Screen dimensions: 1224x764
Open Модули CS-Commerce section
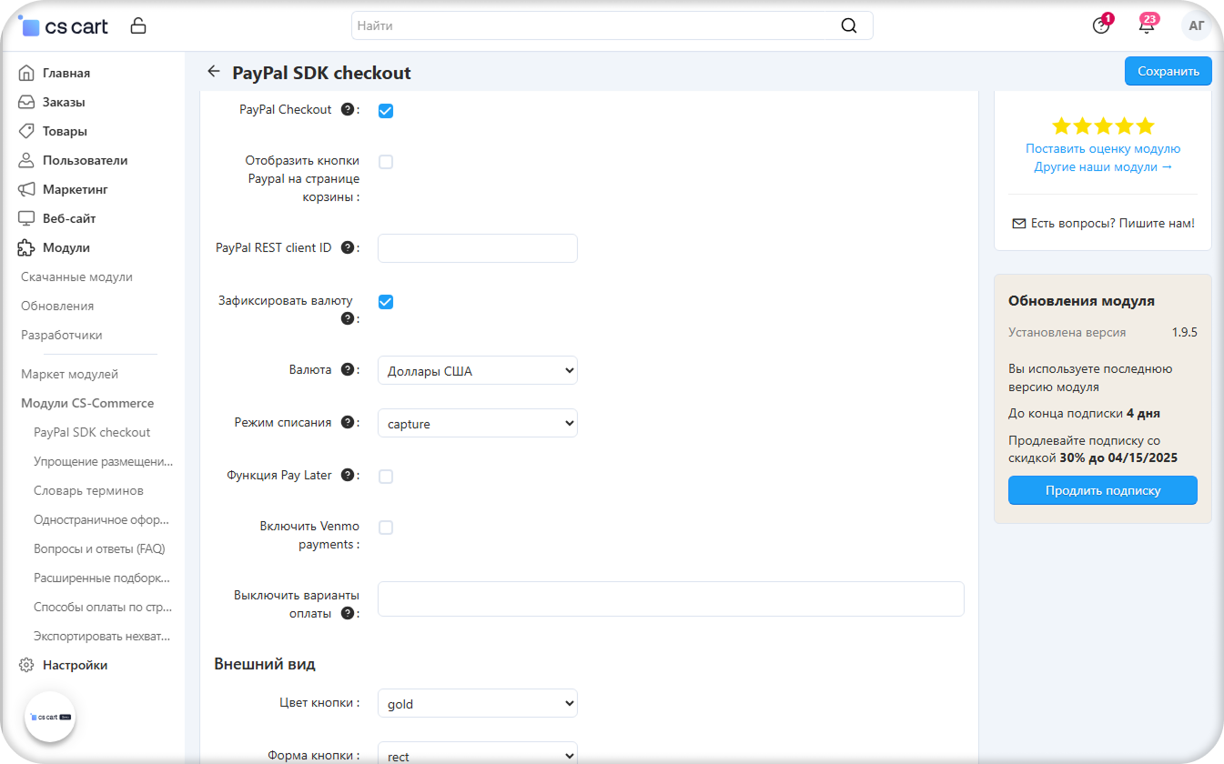pyautogui.click(x=87, y=403)
